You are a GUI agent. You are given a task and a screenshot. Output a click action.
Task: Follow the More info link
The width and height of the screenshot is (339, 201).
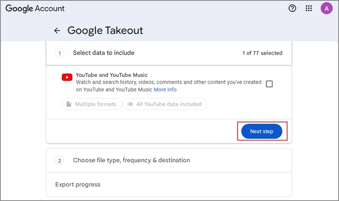(165, 89)
